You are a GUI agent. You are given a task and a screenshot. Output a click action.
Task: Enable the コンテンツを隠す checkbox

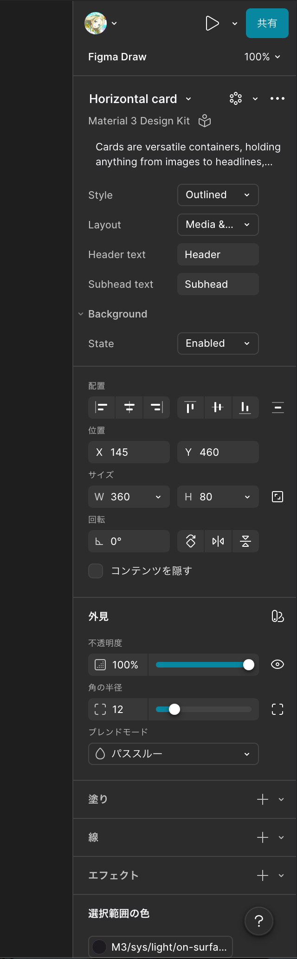coord(96,571)
